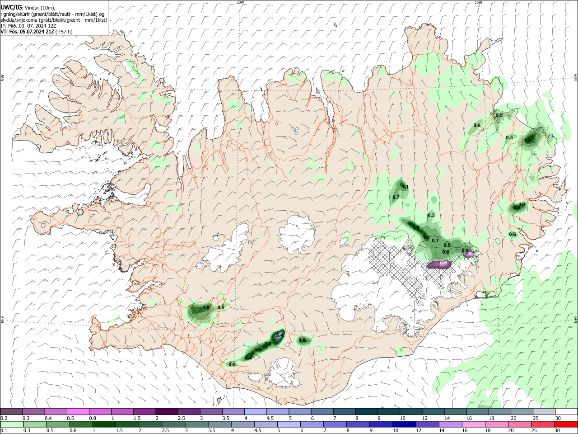Click the 0.9 precipitation value on map
This screenshot has height=434, width=578.
click(447, 245)
